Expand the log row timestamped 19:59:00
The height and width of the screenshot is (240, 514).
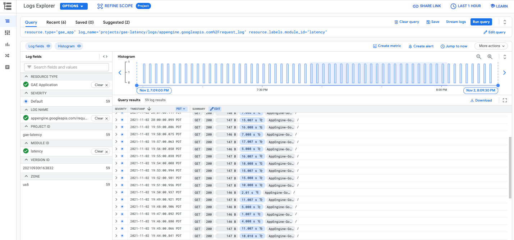click(116, 127)
